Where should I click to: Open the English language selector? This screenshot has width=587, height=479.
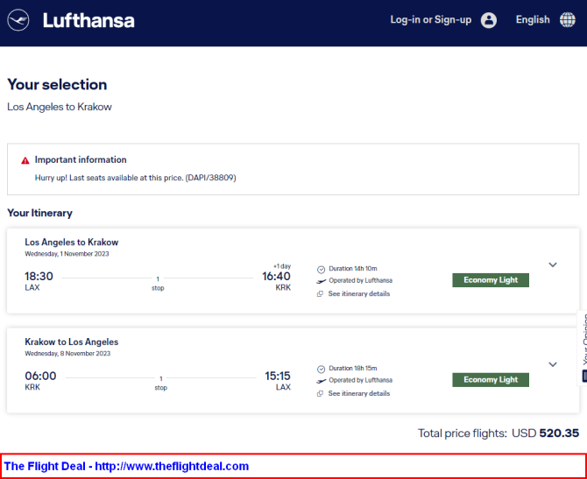(x=533, y=20)
